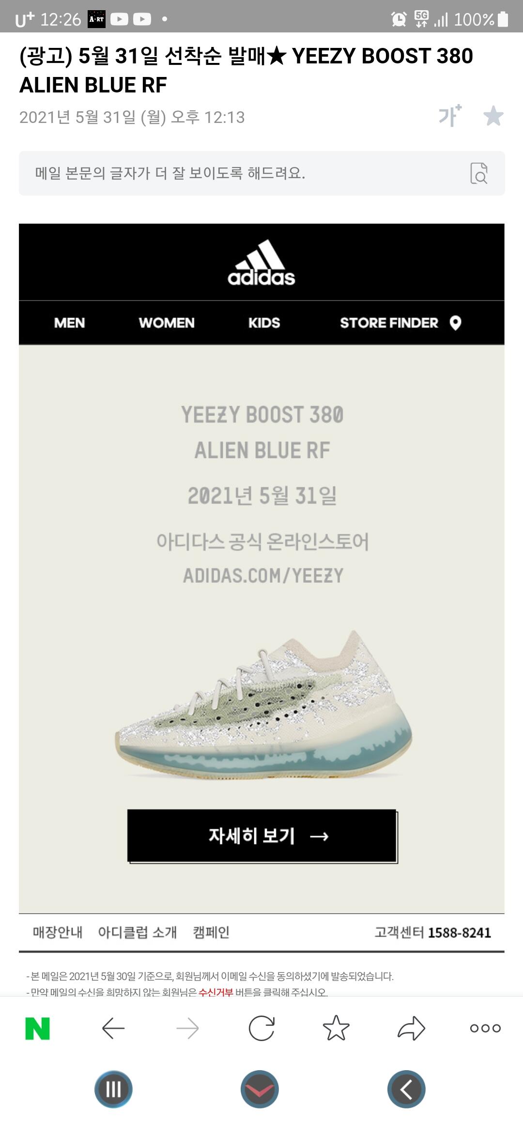Viewport: 523px width, 1121px height.
Task: Reload the page with refresh icon
Action: click(x=261, y=1029)
